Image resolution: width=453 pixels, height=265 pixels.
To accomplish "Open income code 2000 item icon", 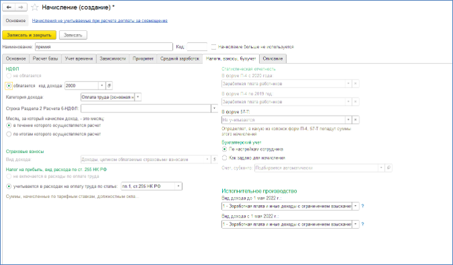I will pyautogui.click(x=109, y=85).
